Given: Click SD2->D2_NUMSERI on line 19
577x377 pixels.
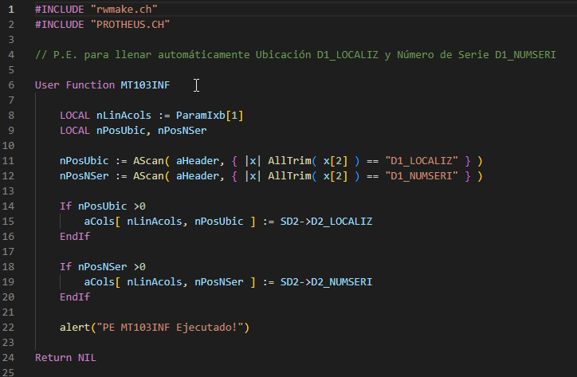Looking at the screenshot, I should click(x=327, y=282).
